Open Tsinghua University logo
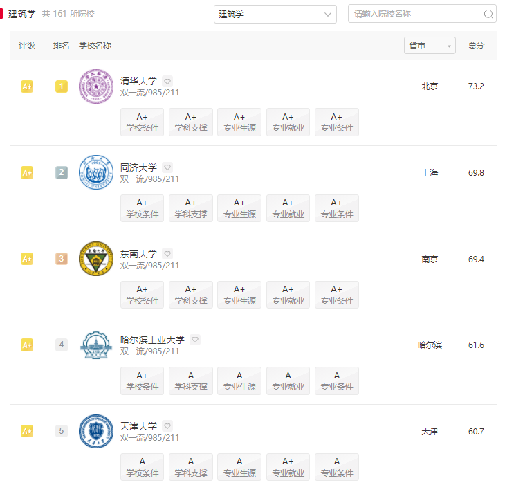The image size is (505, 485). (x=96, y=86)
